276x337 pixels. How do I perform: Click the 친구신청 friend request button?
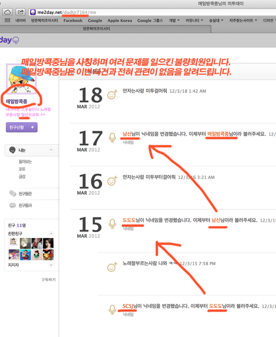22,127
